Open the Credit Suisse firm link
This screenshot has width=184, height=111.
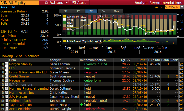pyautogui.click(x=19, y=76)
